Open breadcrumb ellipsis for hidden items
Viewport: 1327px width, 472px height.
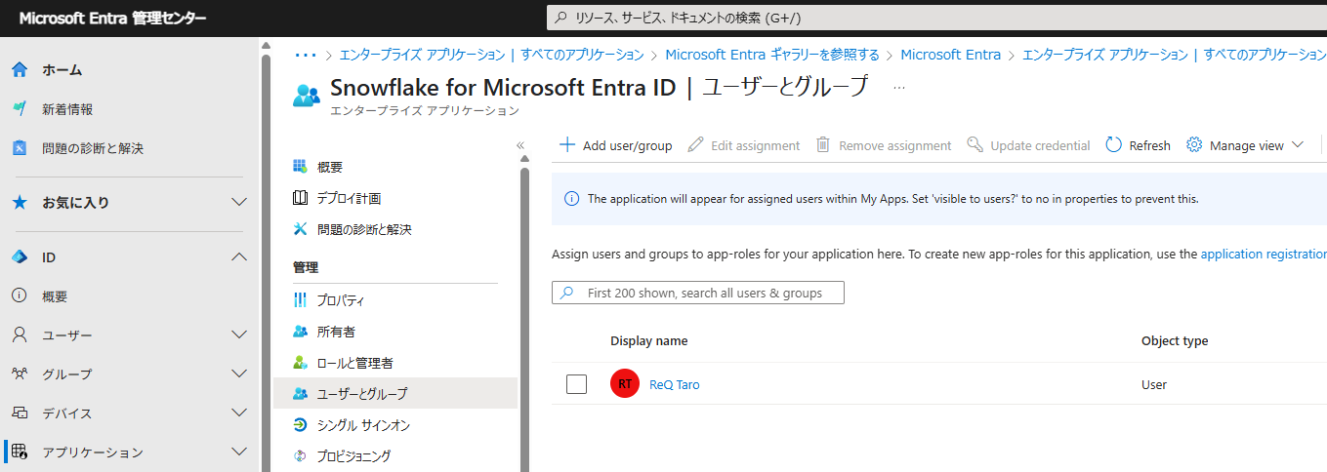[x=306, y=55]
